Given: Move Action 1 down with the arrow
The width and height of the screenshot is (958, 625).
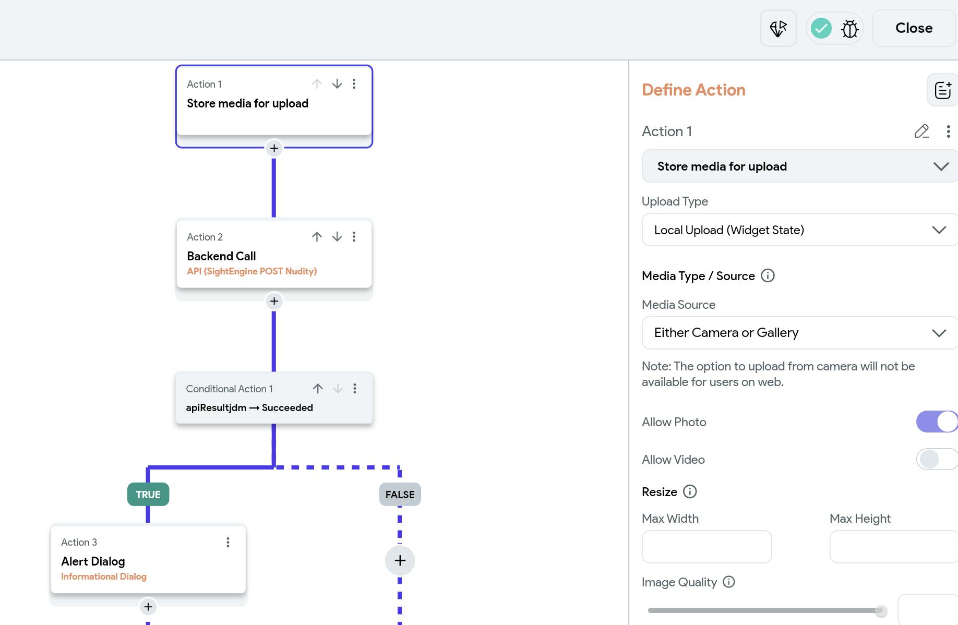Looking at the screenshot, I should (337, 84).
